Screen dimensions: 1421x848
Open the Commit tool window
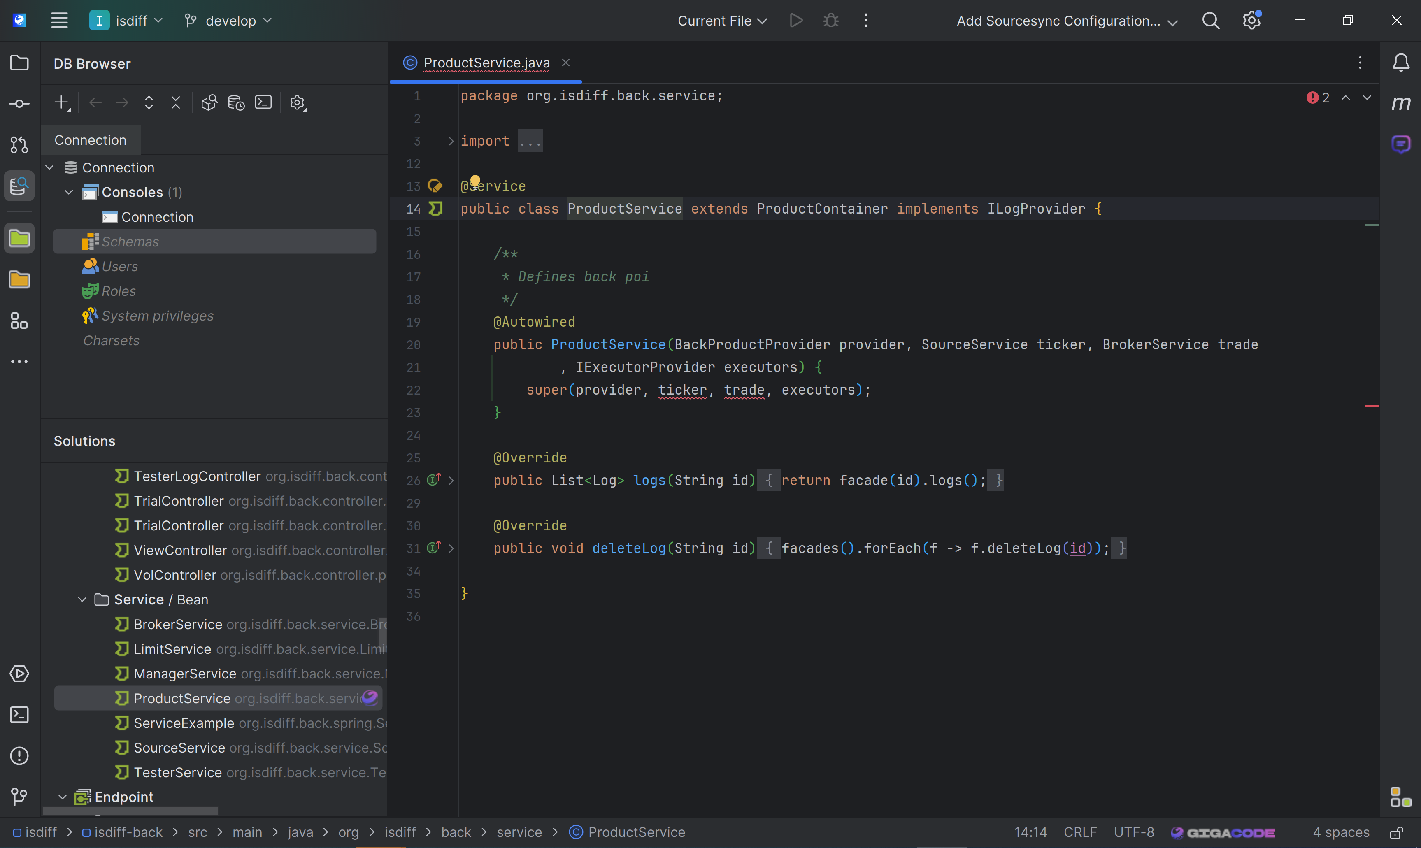point(19,103)
